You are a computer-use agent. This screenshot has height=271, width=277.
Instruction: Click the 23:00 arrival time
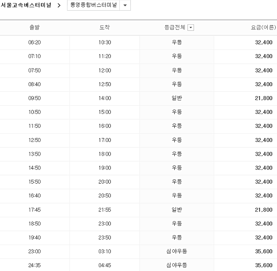coord(105,223)
